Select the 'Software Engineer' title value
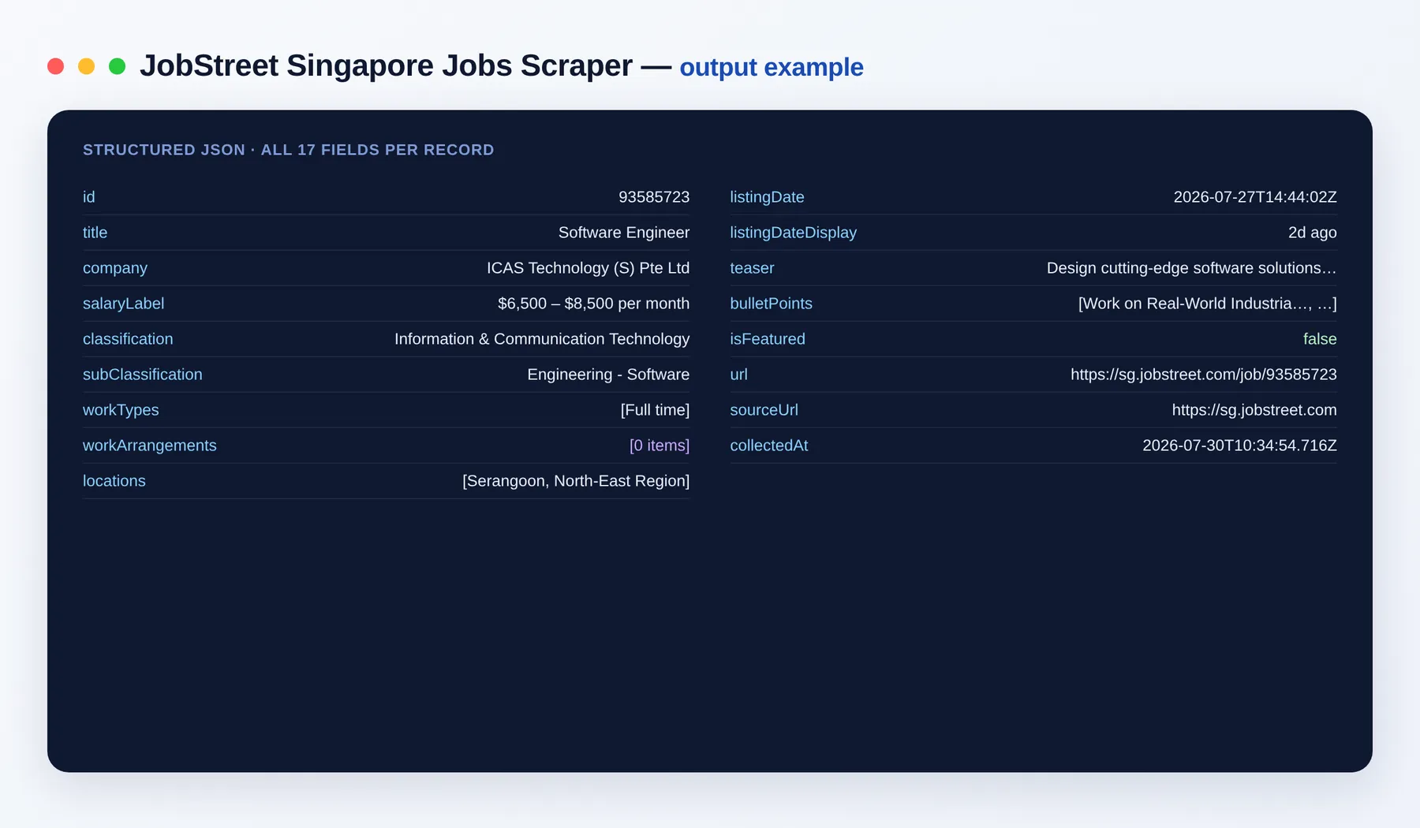The width and height of the screenshot is (1420, 828). (623, 233)
